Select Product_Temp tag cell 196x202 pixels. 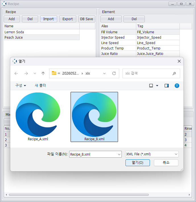point(158,48)
